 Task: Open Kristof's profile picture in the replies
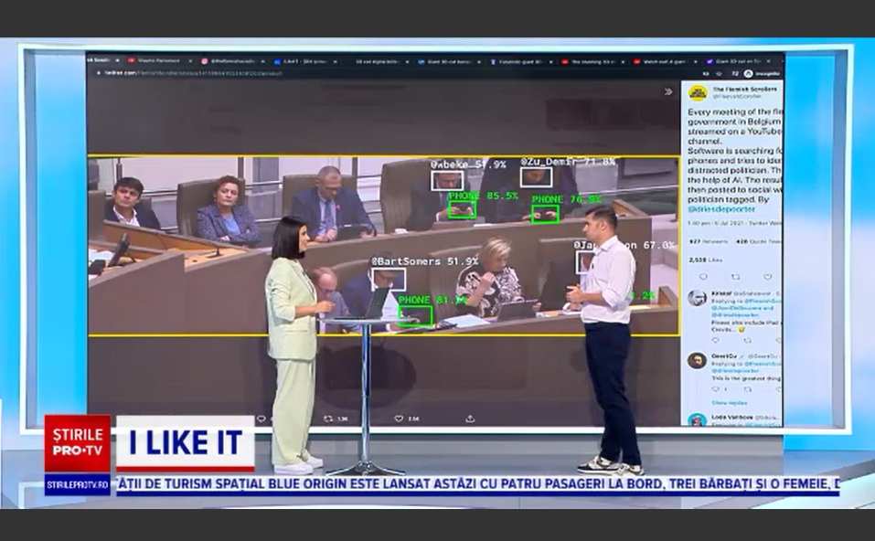coord(697,298)
